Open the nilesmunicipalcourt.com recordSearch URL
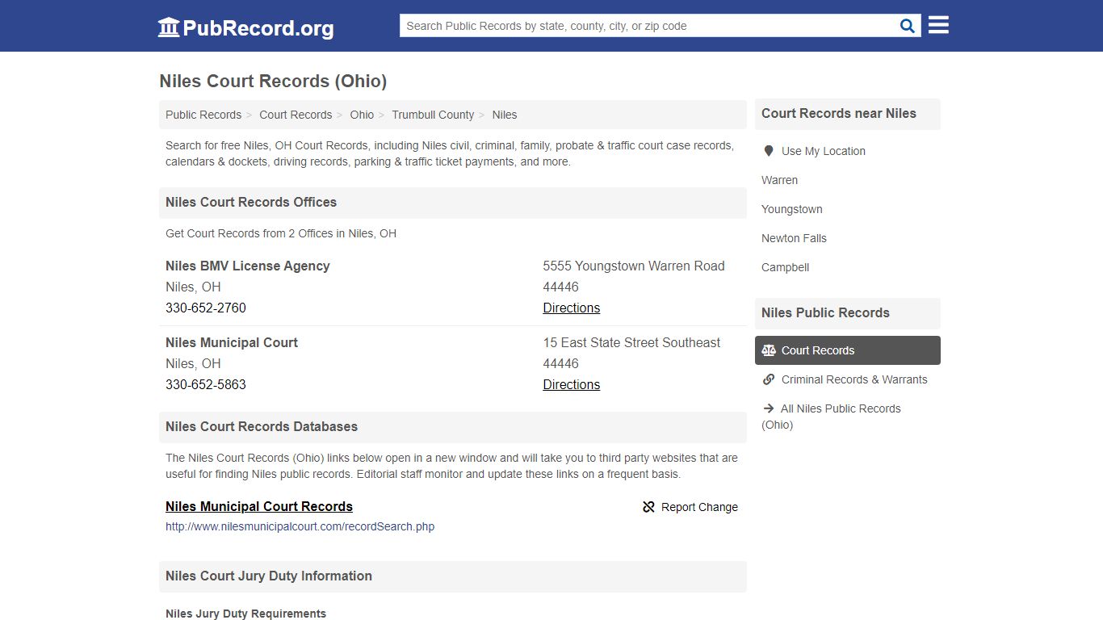Viewport: 1103px width, 620px height. pos(300,526)
